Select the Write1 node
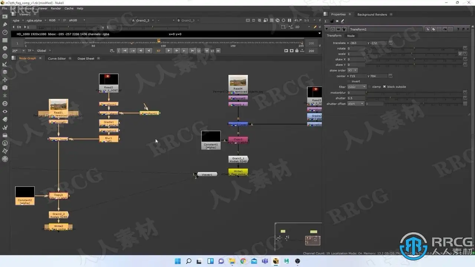 click(x=238, y=172)
